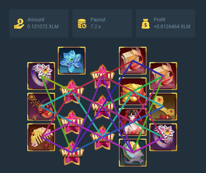
Task: Select the Amount 0.131072 XLM card
Action: click(x=39, y=23)
